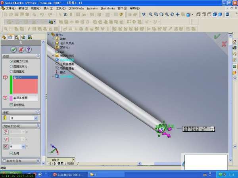Toggle the Section View icon
238x178 pixels.
(x=227, y=14)
